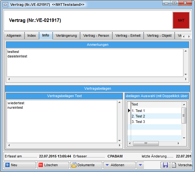Open the Dokumente folder button
Viewport: 195px width, 172px height.
point(86,165)
